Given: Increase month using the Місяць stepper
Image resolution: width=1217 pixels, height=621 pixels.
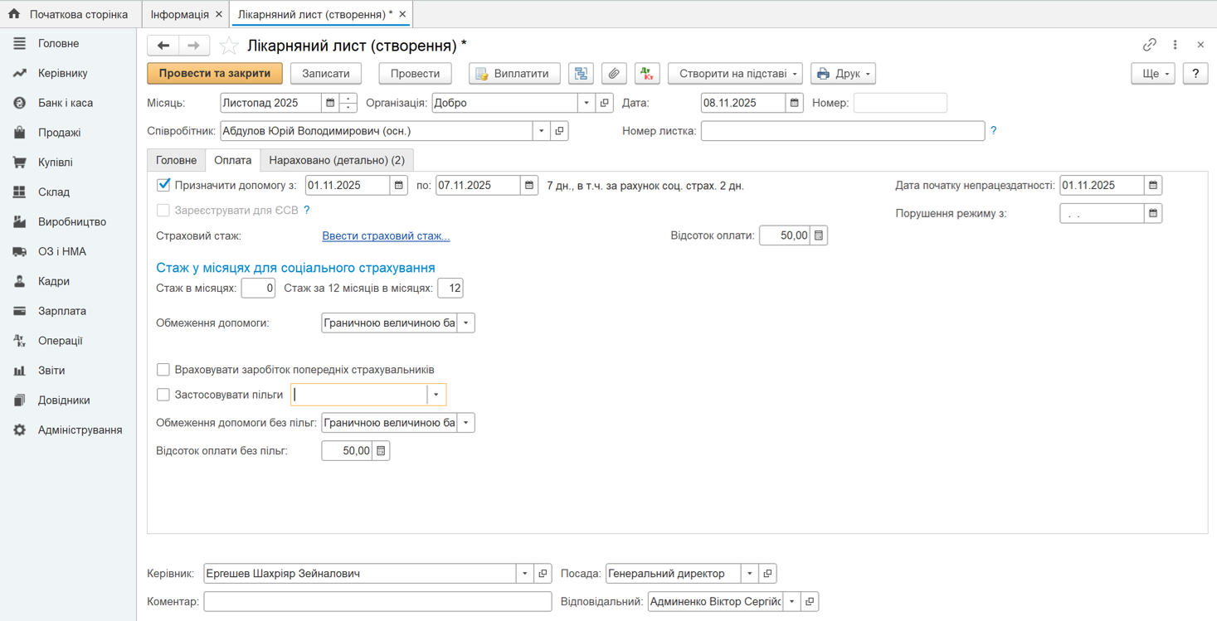Looking at the screenshot, I should [x=348, y=99].
